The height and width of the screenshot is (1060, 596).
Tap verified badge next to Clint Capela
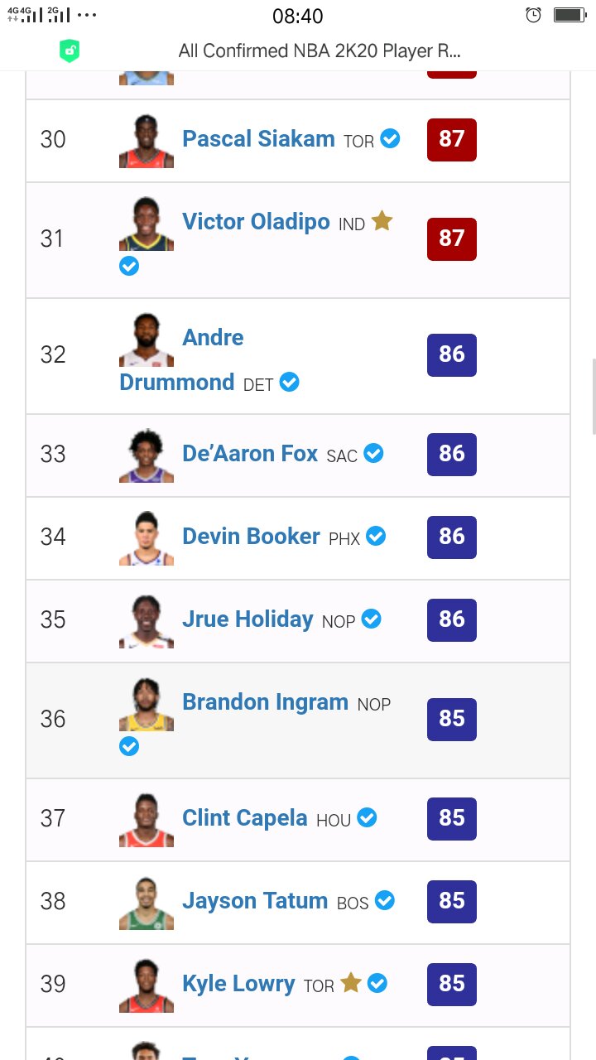point(367,817)
